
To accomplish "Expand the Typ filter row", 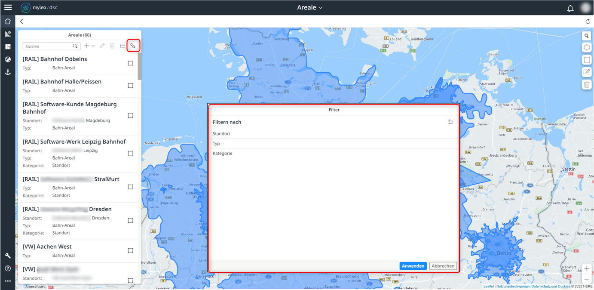I will [x=334, y=144].
